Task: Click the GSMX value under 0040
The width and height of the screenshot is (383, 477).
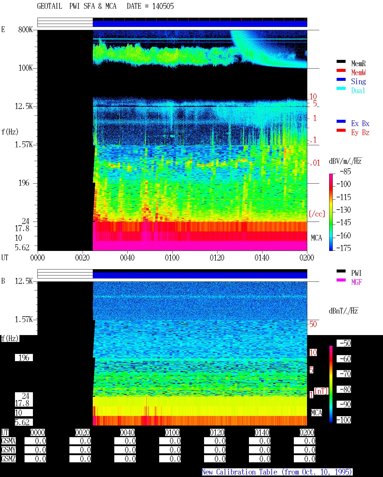Action: pos(125,441)
